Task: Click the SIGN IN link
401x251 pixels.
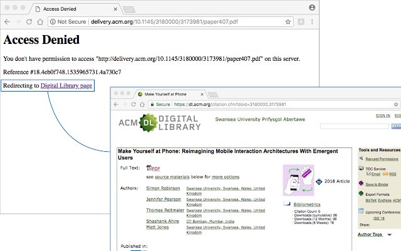Action: click(383, 115)
